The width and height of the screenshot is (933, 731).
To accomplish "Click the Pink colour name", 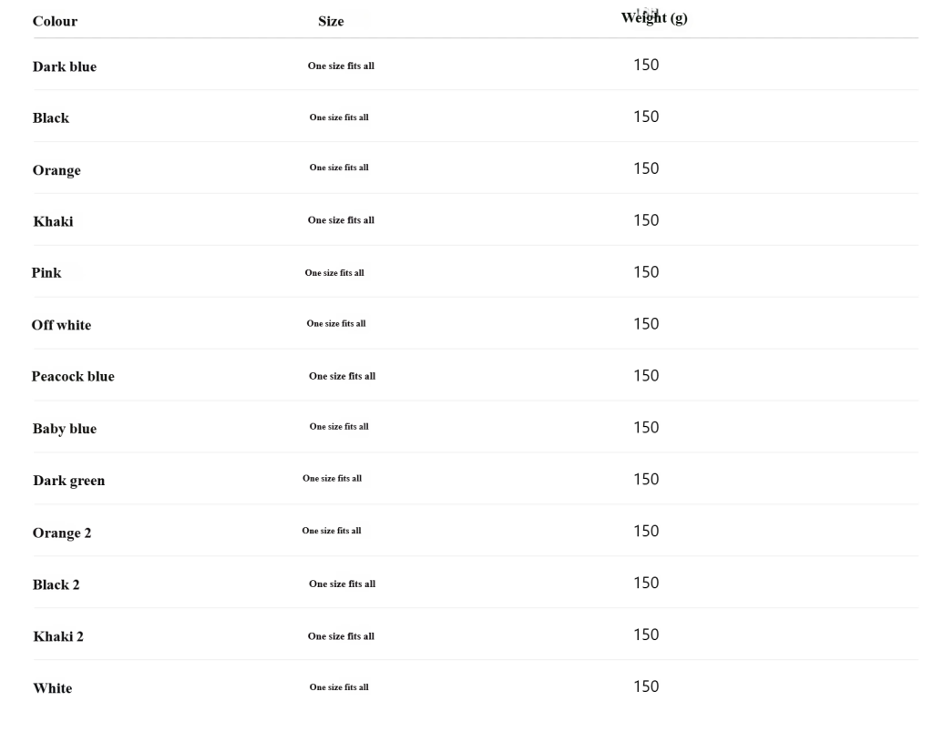I will 46,272.
